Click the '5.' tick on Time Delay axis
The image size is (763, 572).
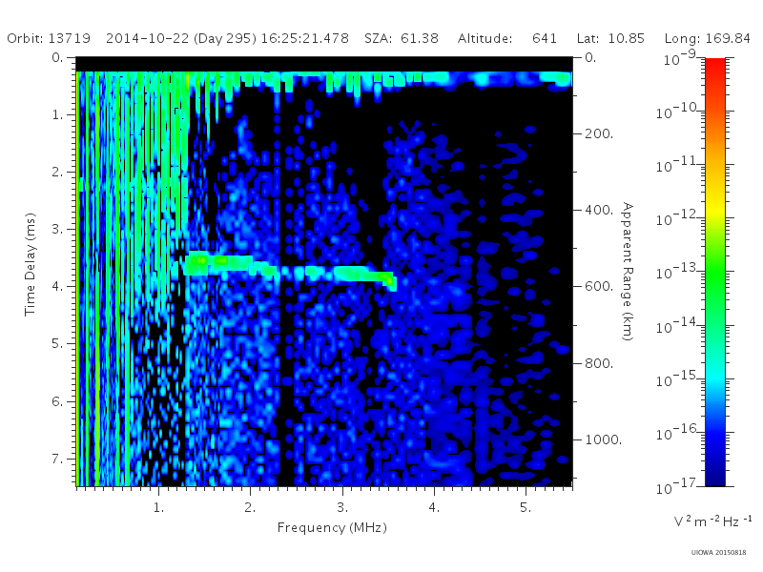[x=57, y=344]
